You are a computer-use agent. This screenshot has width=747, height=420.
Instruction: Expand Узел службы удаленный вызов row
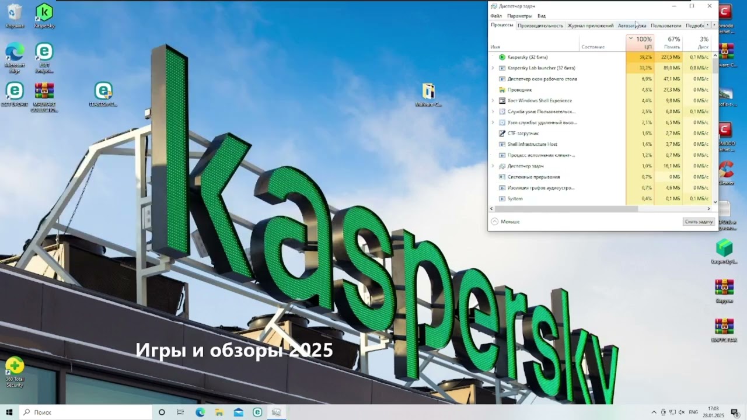click(493, 123)
